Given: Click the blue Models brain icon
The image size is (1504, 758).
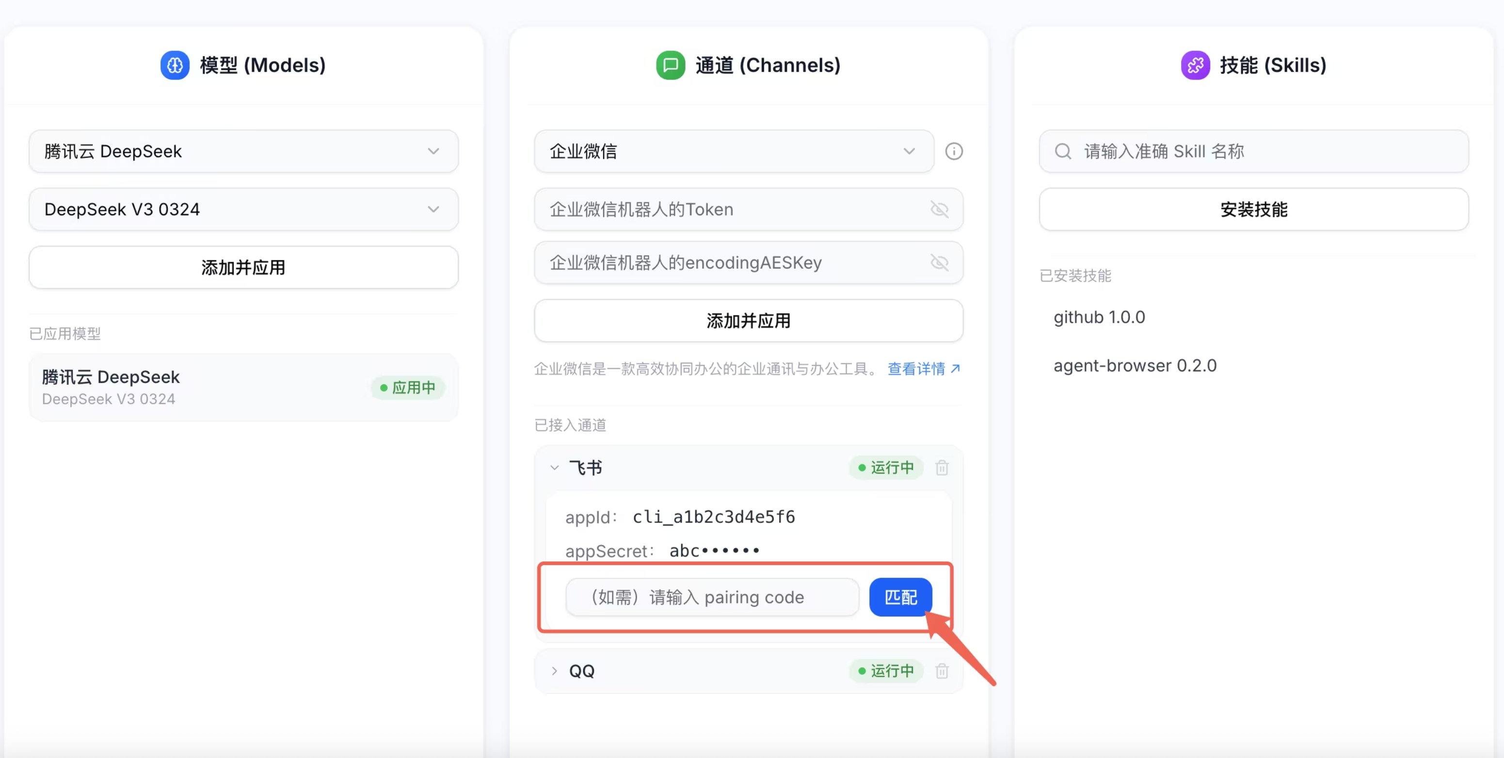Looking at the screenshot, I should pyautogui.click(x=175, y=65).
